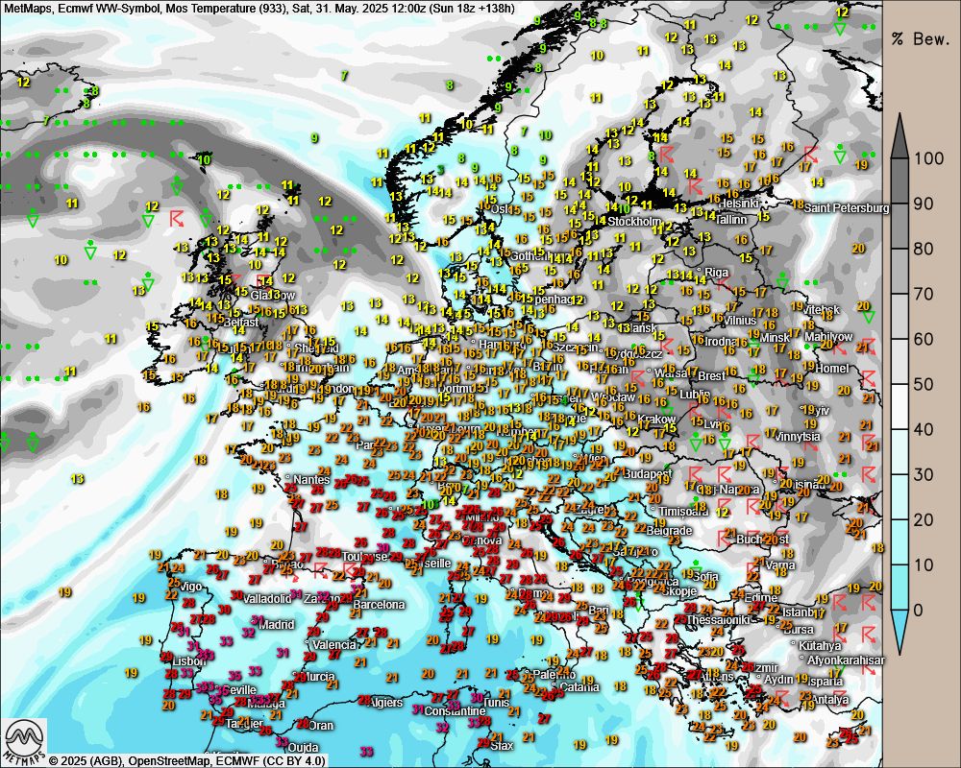Click green shower triangle below top-right 12

pyautogui.click(x=841, y=29)
